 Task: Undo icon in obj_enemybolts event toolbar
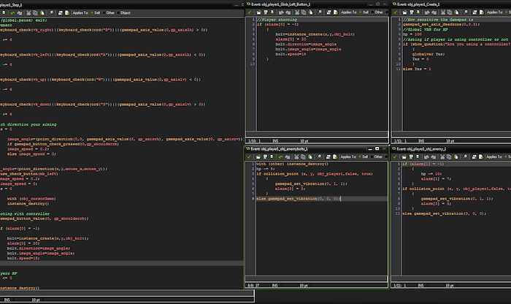280,157
